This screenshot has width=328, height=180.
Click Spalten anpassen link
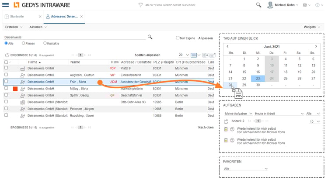pos(147,55)
